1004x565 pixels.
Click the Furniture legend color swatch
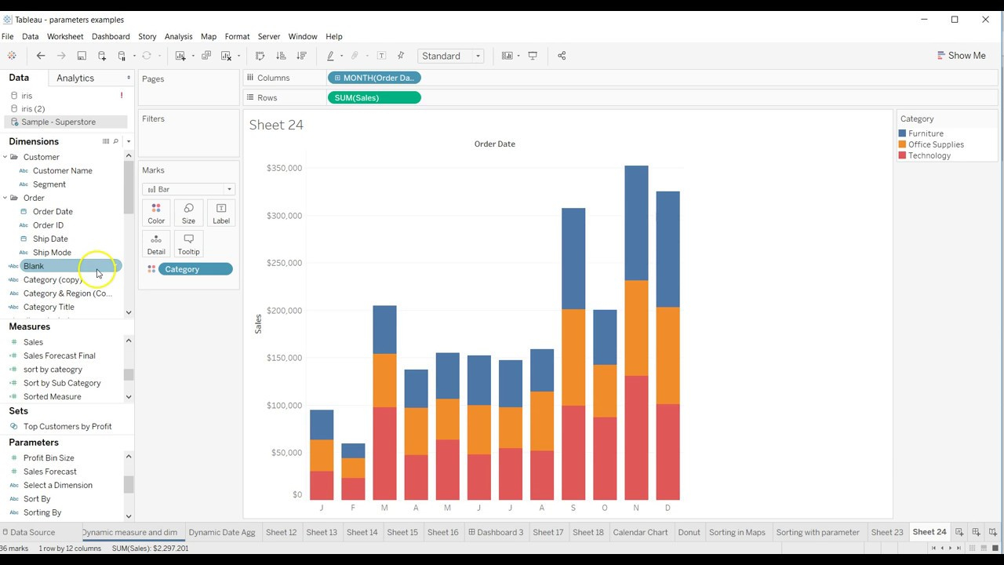903,133
